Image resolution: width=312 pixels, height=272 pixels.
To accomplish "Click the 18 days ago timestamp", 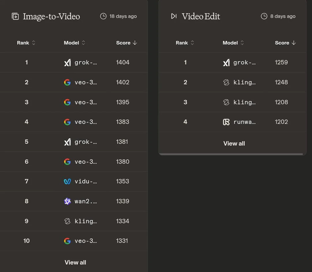I will 123,16.
